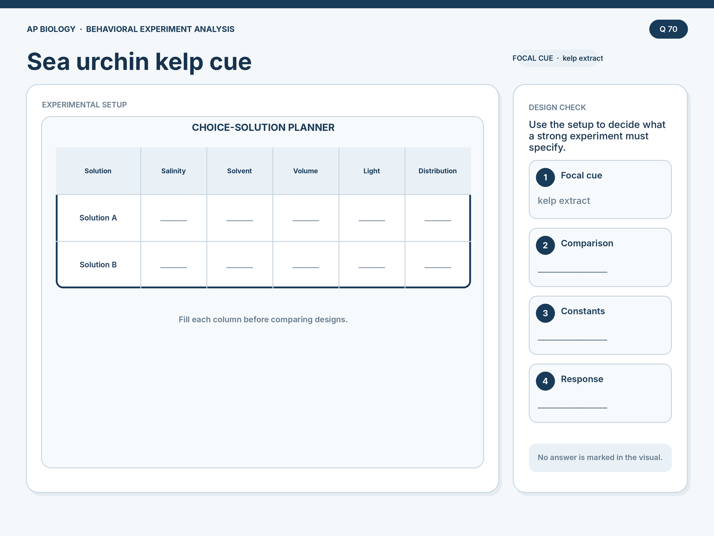Click the Comparison card answer blank
The height and width of the screenshot is (536, 714).
573,269
